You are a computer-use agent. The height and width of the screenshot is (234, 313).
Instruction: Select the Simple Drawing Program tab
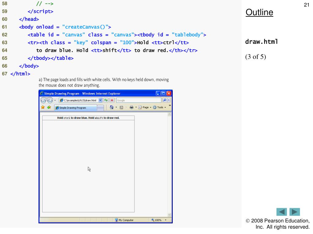point(75,108)
